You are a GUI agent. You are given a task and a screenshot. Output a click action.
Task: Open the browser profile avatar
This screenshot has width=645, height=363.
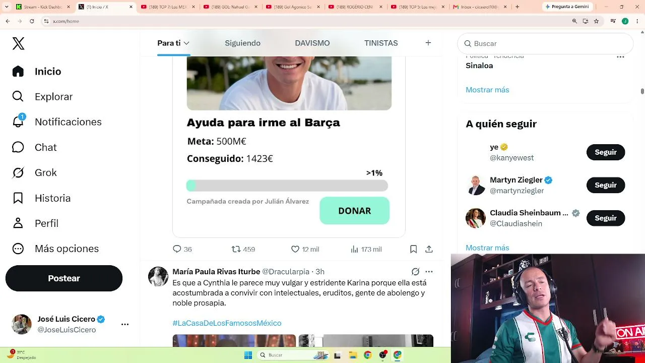click(625, 21)
